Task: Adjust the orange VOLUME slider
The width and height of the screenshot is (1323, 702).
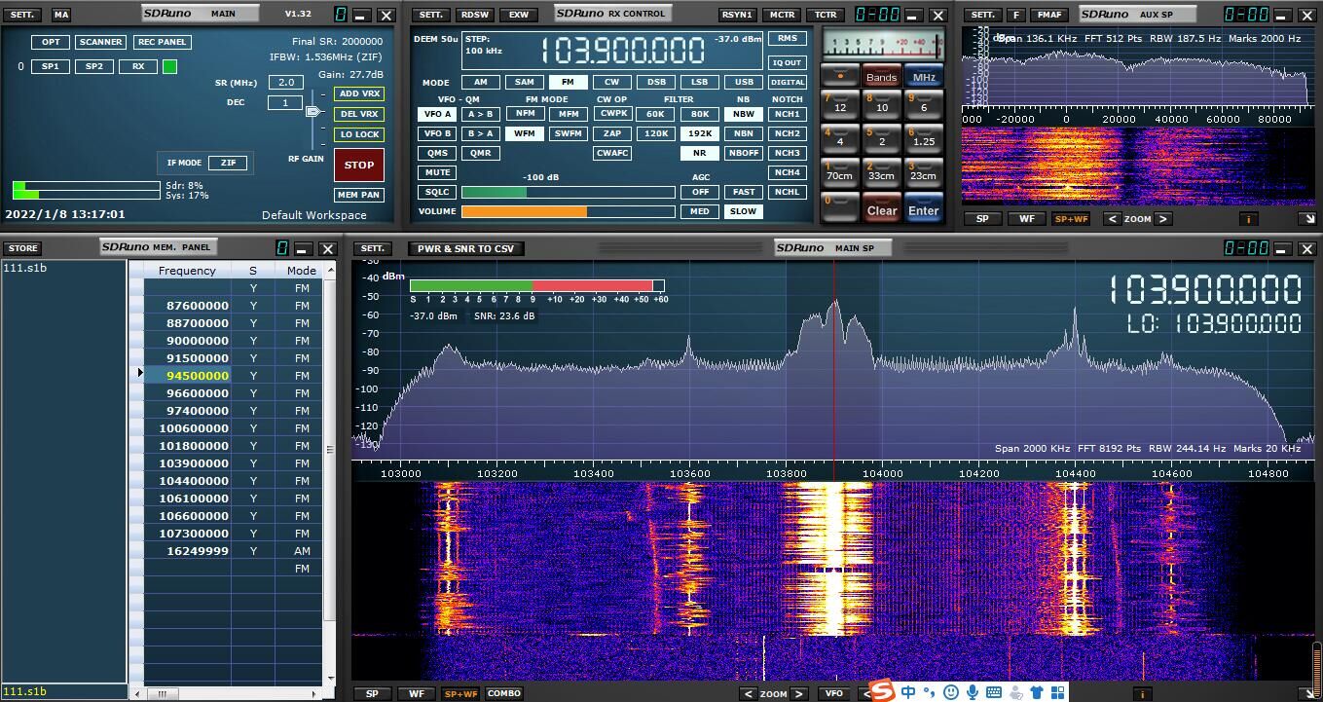Action: [568, 211]
